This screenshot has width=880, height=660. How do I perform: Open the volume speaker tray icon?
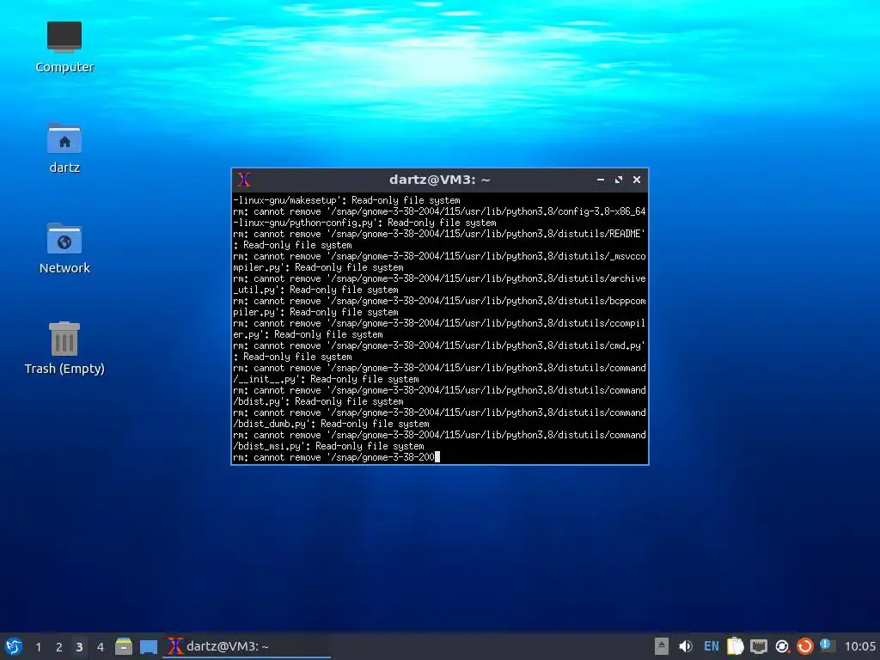point(685,646)
